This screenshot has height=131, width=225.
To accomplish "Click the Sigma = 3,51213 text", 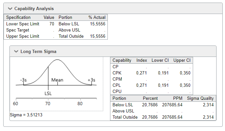I will [26, 115].
